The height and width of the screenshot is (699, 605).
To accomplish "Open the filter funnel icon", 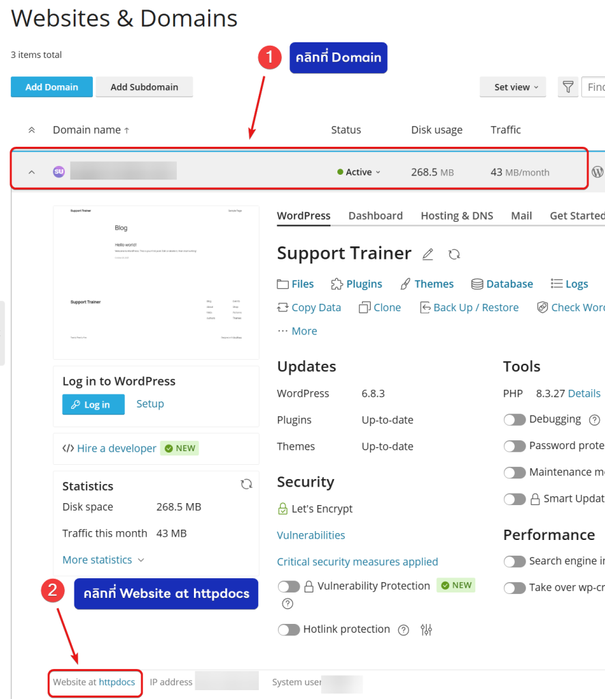I will pyautogui.click(x=567, y=87).
